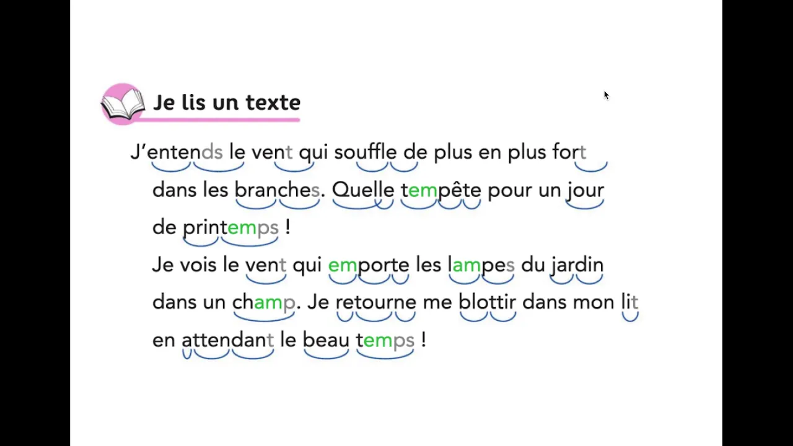Click the word 'blottir'
The height and width of the screenshot is (446, 793).
click(x=487, y=302)
